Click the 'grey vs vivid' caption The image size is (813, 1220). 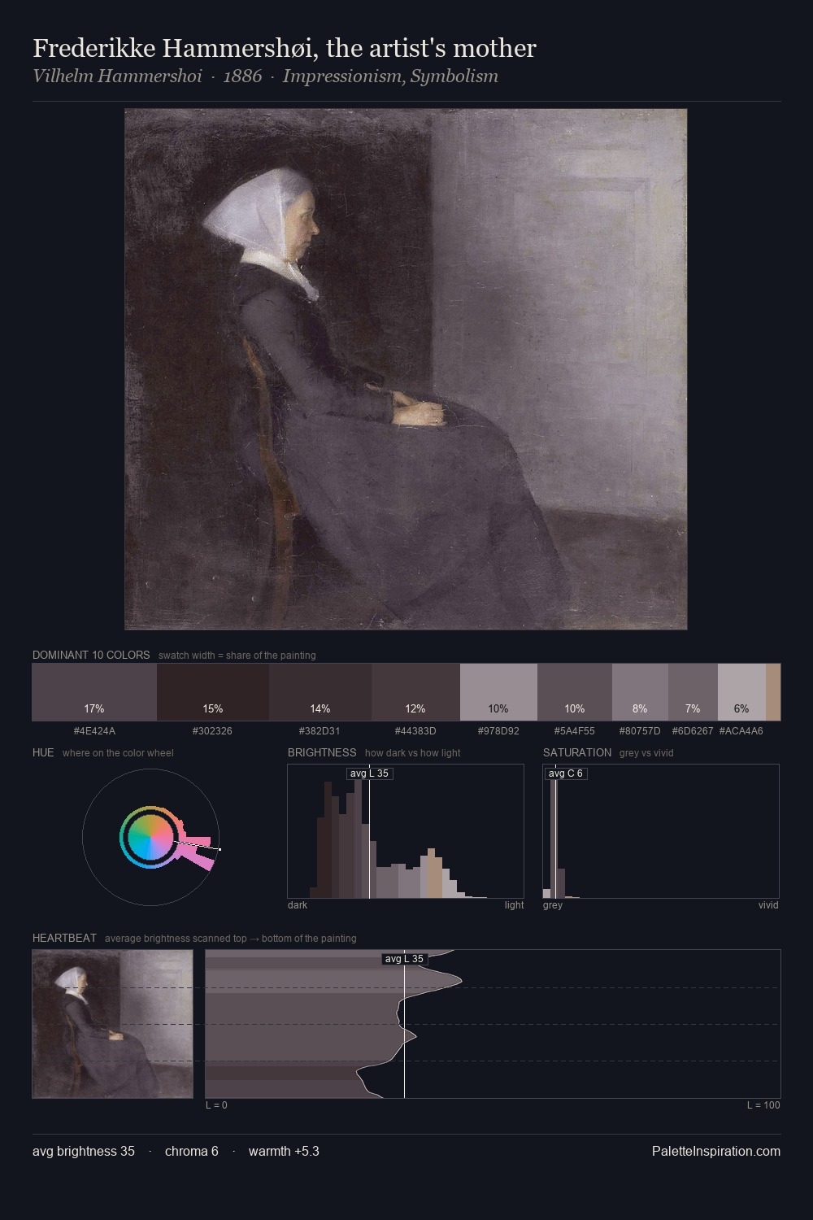tap(646, 753)
